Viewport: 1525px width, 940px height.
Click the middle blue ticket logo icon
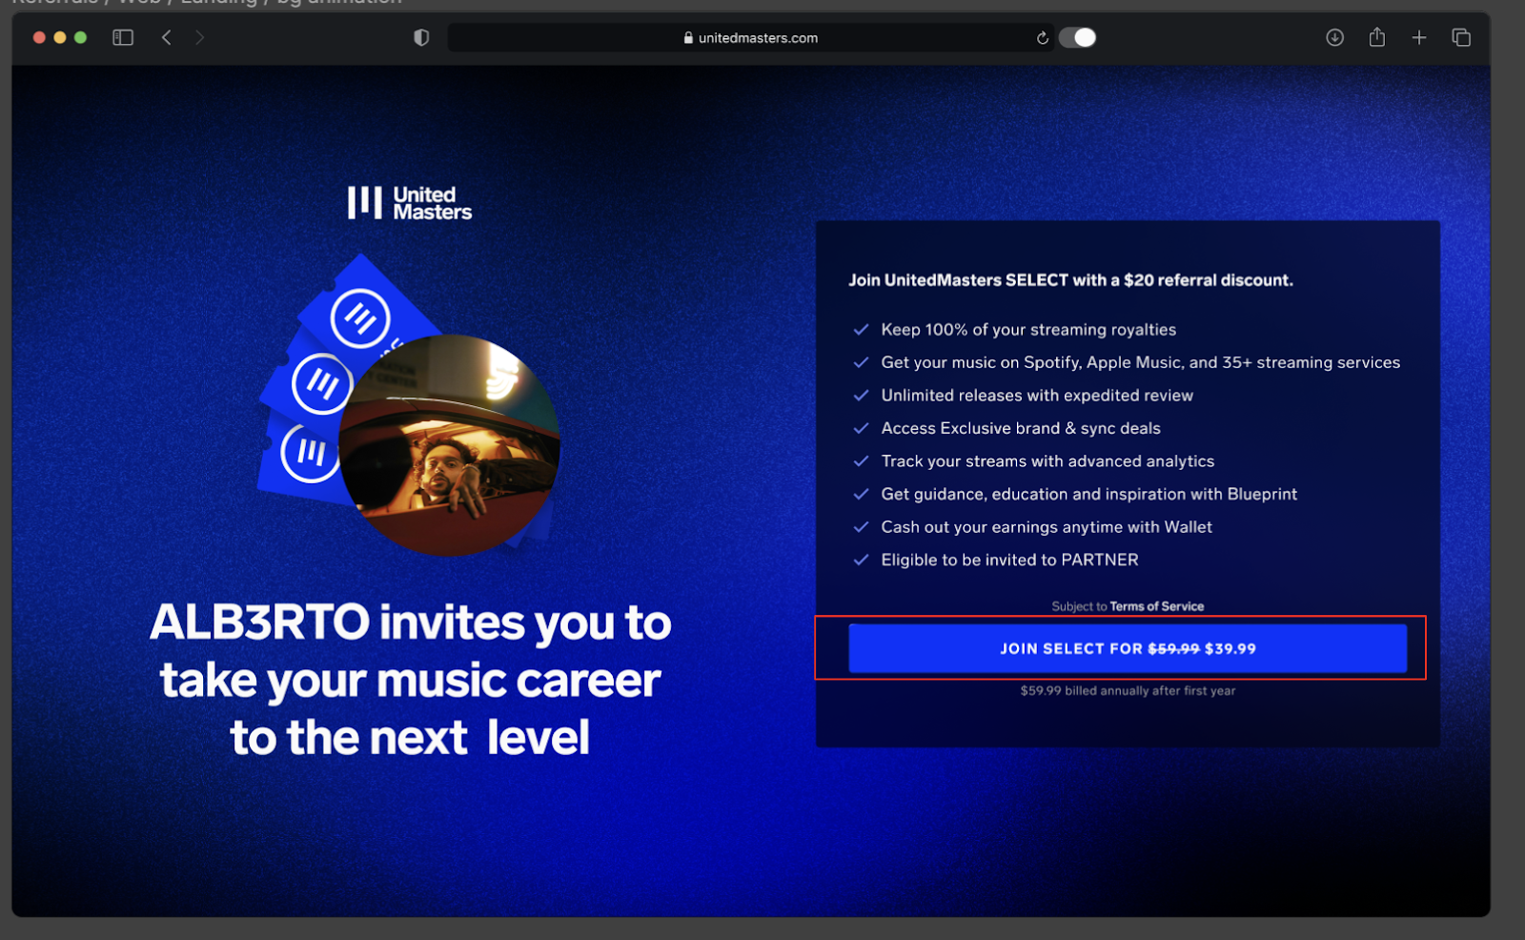(322, 383)
